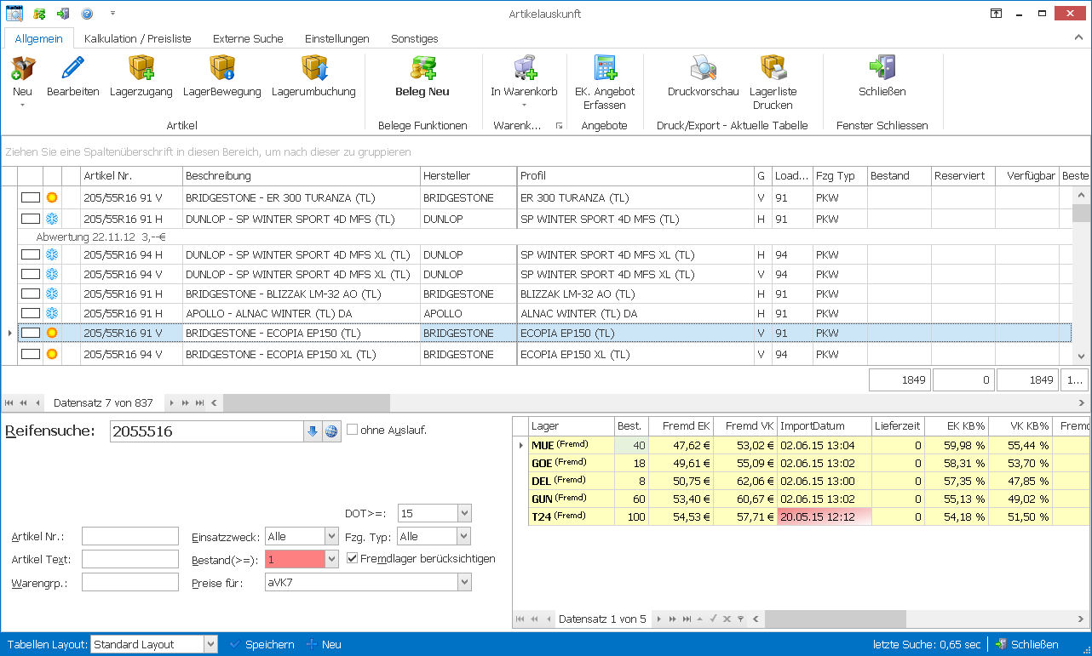This screenshot has height=656, width=1092.
Task: Tick the checkbox on BLIZZAK LM-32 AO row
Action: [x=31, y=294]
